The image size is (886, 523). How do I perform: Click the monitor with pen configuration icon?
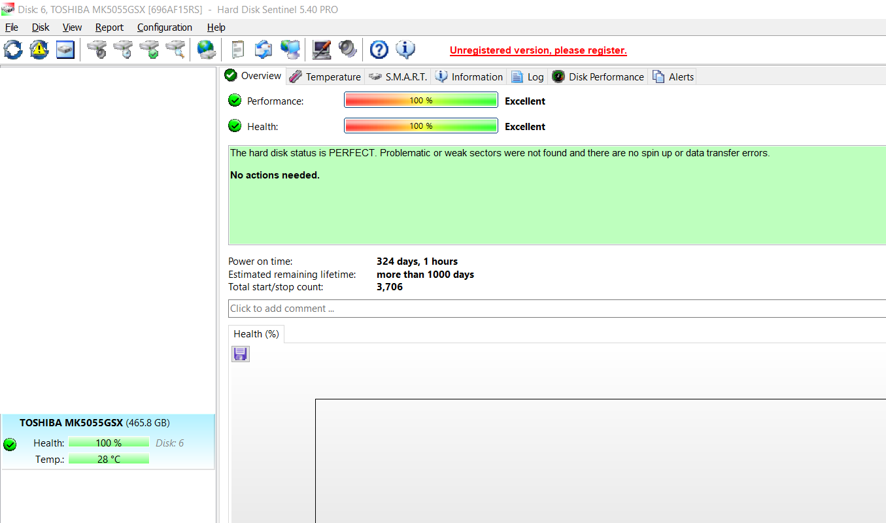(322, 50)
